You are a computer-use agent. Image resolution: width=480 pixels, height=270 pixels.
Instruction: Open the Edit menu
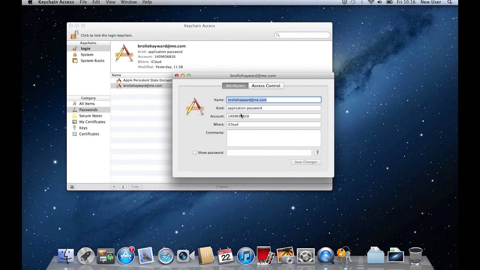point(96,2)
